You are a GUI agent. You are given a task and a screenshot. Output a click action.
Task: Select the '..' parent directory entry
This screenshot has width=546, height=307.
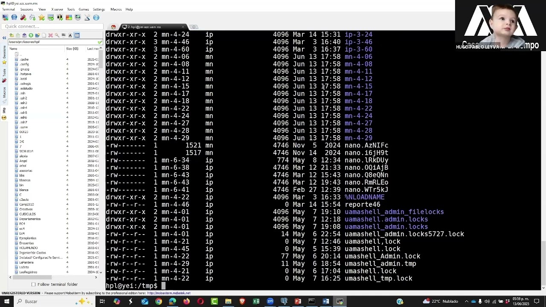click(x=17, y=55)
